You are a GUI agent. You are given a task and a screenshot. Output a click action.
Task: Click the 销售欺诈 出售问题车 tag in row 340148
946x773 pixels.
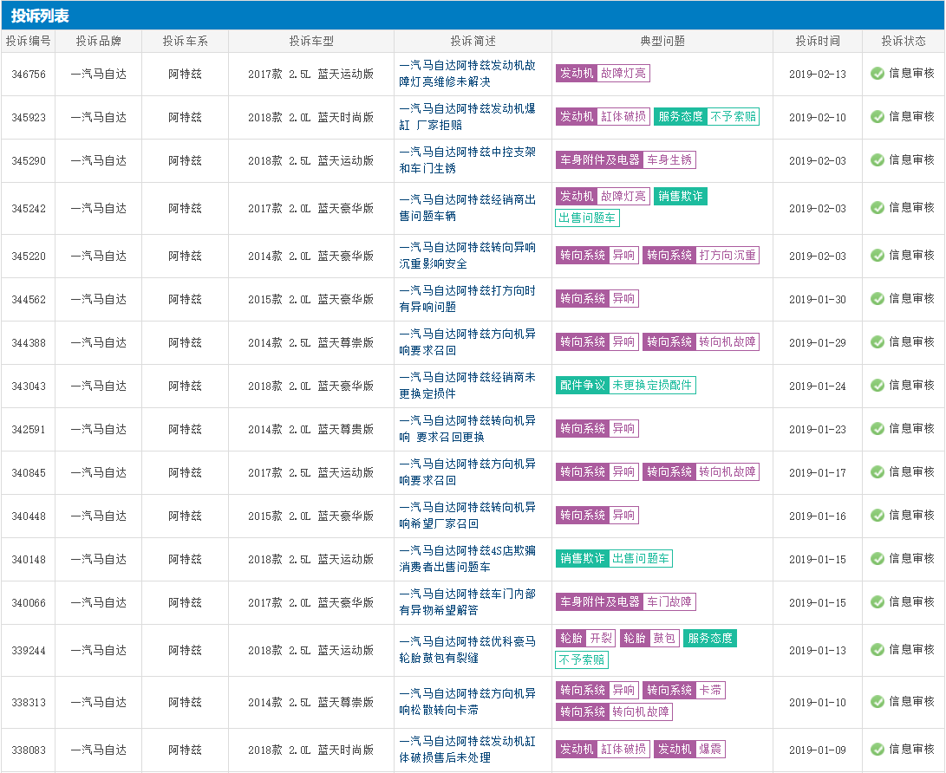pyautogui.click(x=614, y=559)
